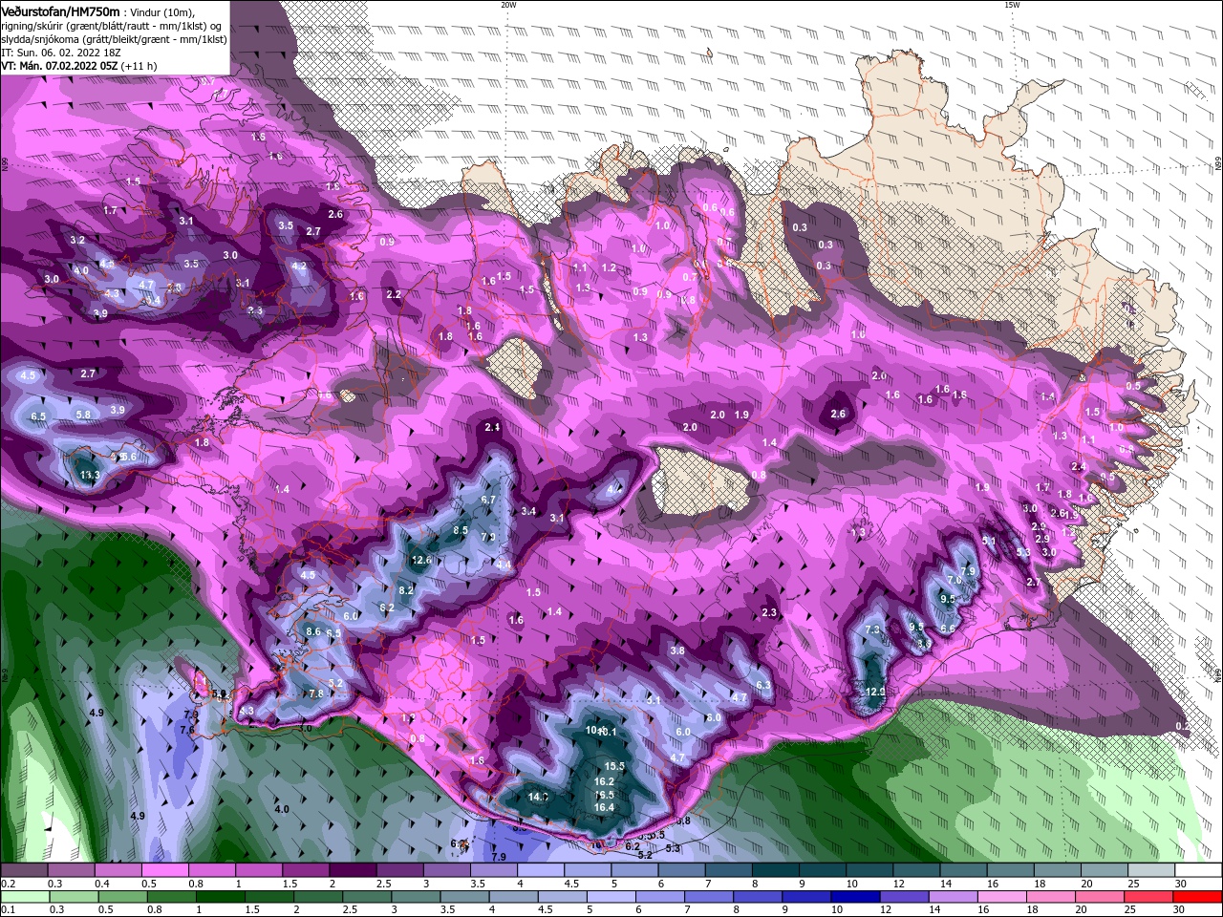This screenshot has width=1223, height=917.
Task: Click the 16.2 precipitation value
Action: point(604,781)
